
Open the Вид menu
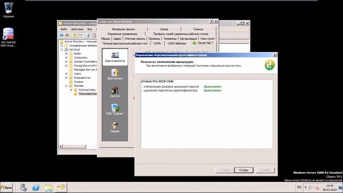(x=90, y=29)
